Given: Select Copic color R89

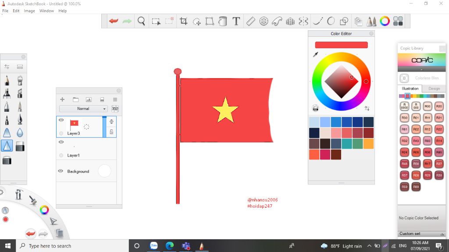Looking at the screenshot, I should click(x=416, y=187).
